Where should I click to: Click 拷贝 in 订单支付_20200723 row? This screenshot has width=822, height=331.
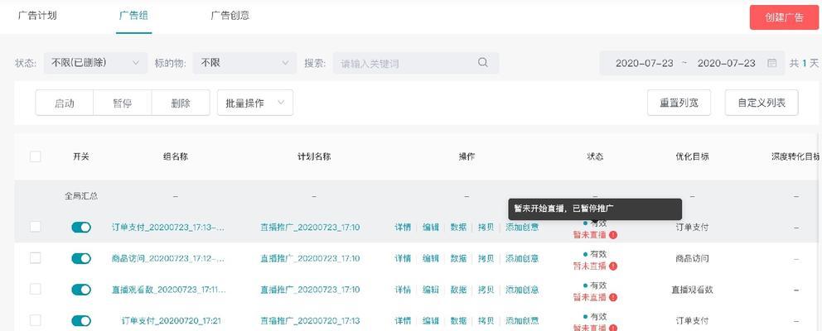[x=486, y=227]
